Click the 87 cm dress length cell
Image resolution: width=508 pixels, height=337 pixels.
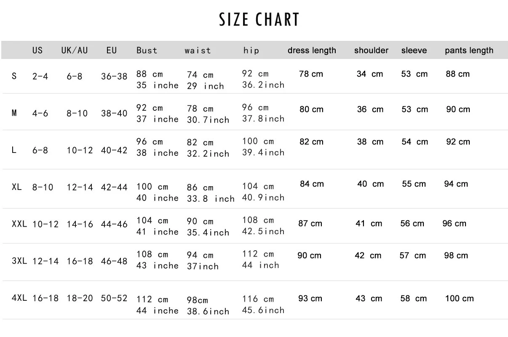click(x=310, y=224)
